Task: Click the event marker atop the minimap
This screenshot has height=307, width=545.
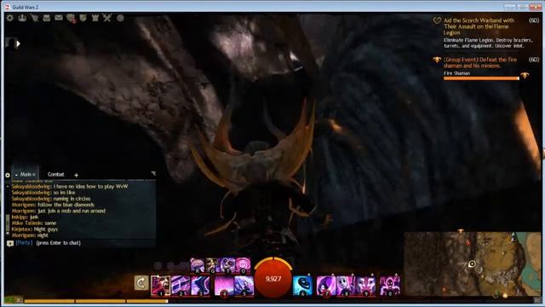Action: [460, 231]
